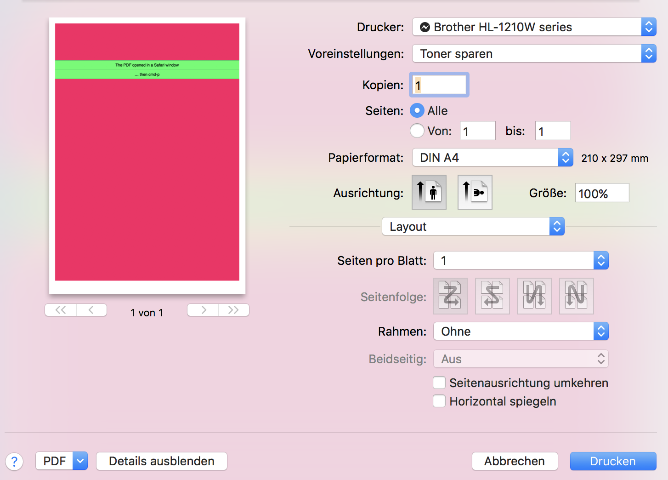This screenshot has width=668, height=480.
Task: Choose the reversed Z page order layout
Action: (x=492, y=296)
